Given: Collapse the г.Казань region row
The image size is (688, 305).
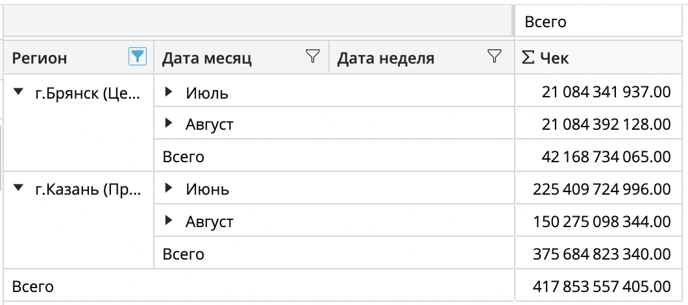Looking at the screenshot, I should [18, 189].
